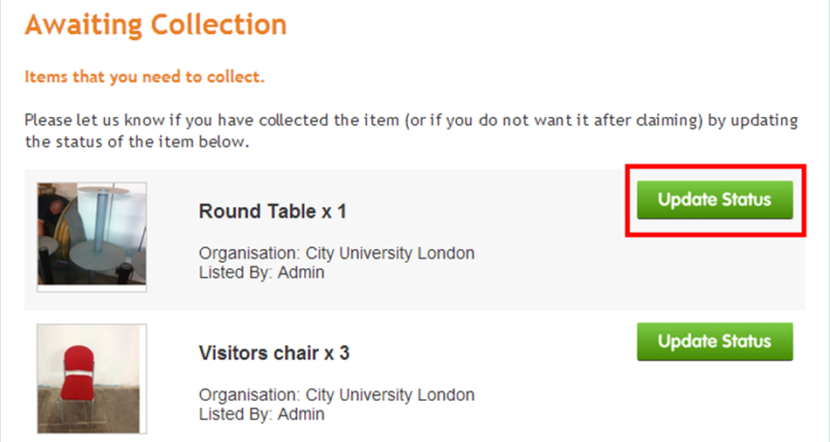830x442 pixels.
Task: Click "Listed By: Admin" under Round Table
Action: [261, 272]
